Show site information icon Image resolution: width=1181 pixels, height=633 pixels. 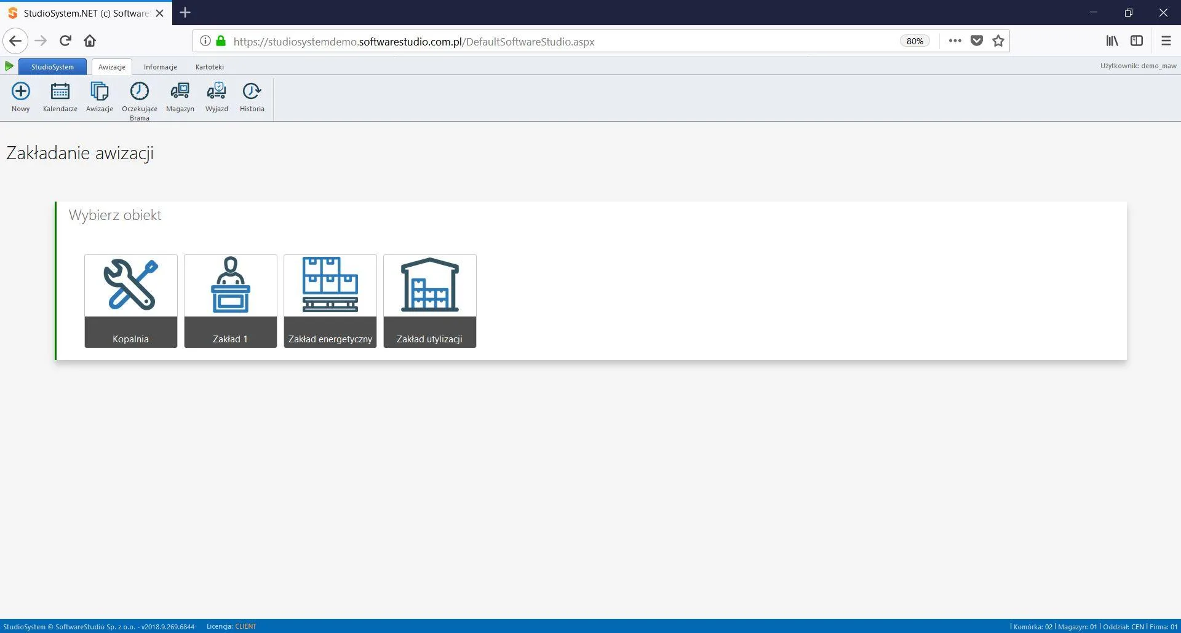point(205,41)
